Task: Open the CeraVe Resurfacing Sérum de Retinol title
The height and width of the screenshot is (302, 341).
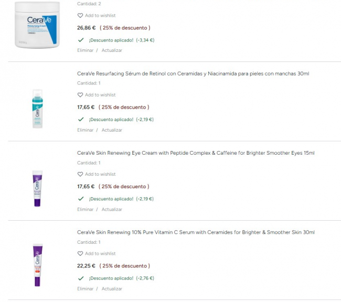Action: click(x=193, y=74)
